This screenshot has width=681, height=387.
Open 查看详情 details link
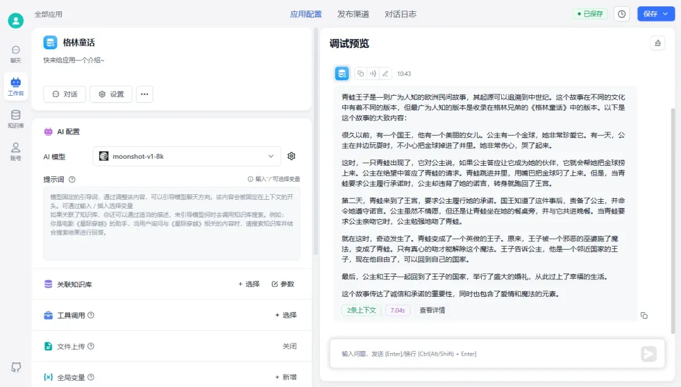pos(432,310)
